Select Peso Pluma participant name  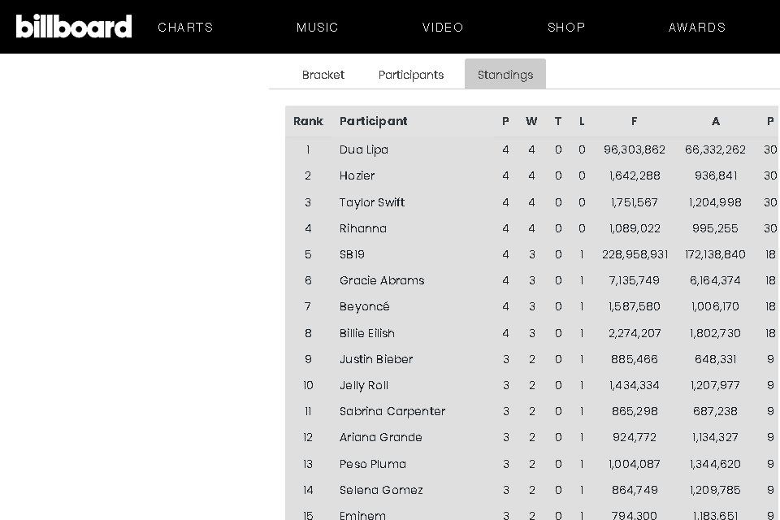(373, 464)
